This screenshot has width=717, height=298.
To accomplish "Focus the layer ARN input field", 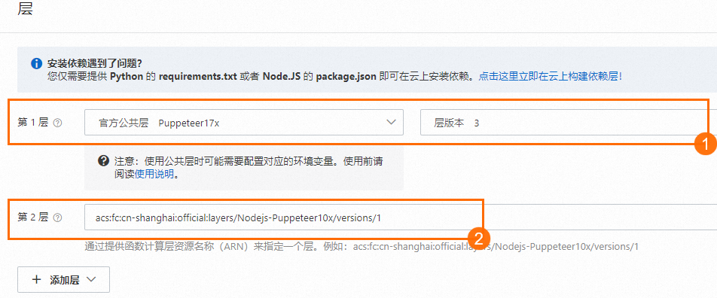I will click(401, 217).
